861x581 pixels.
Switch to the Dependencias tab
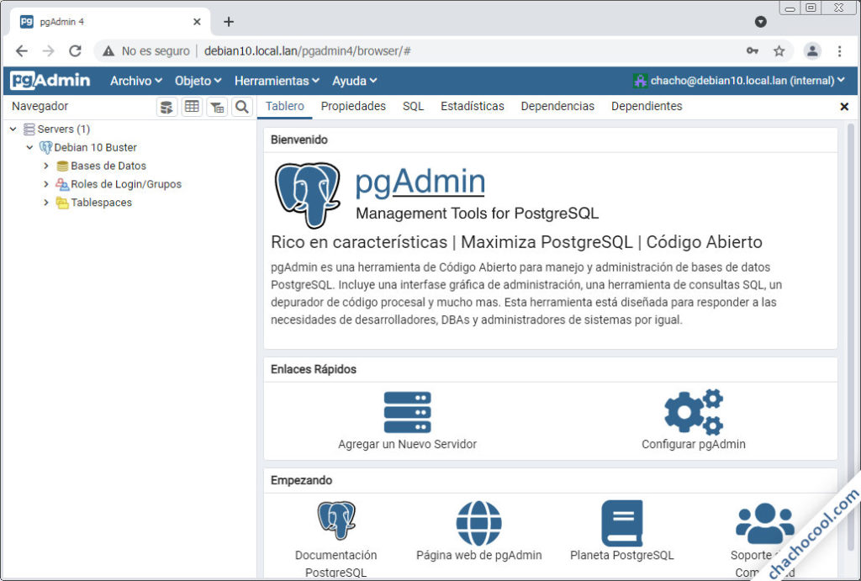tap(557, 106)
